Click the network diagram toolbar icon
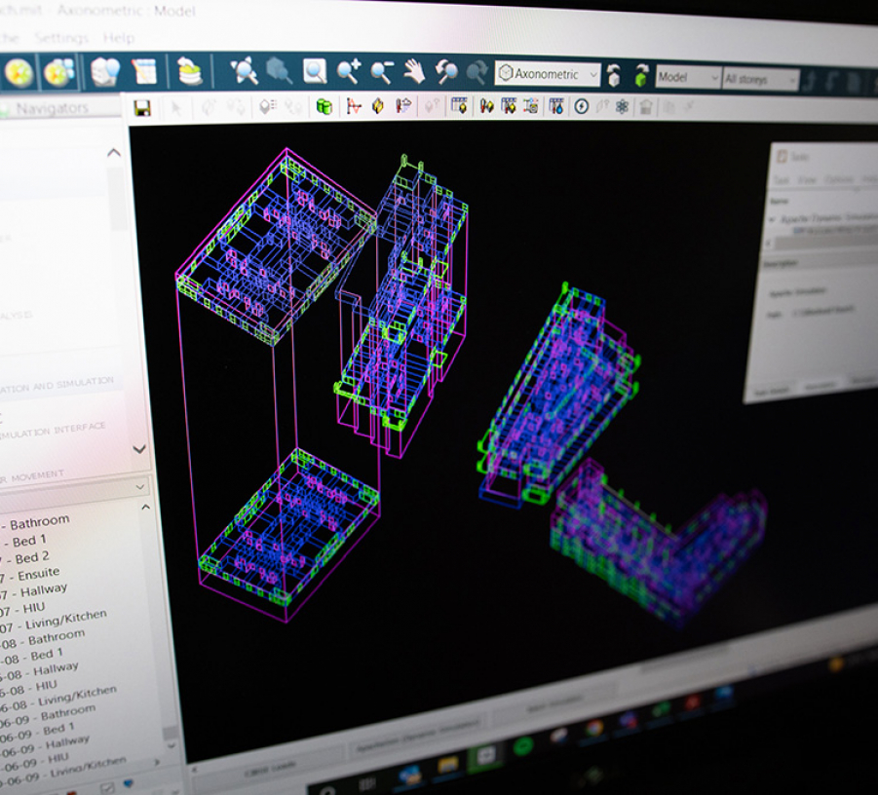This screenshot has height=795, width=878. [530, 106]
